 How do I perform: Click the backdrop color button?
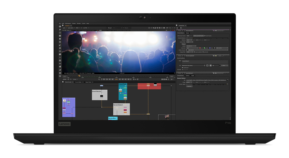(223, 66)
